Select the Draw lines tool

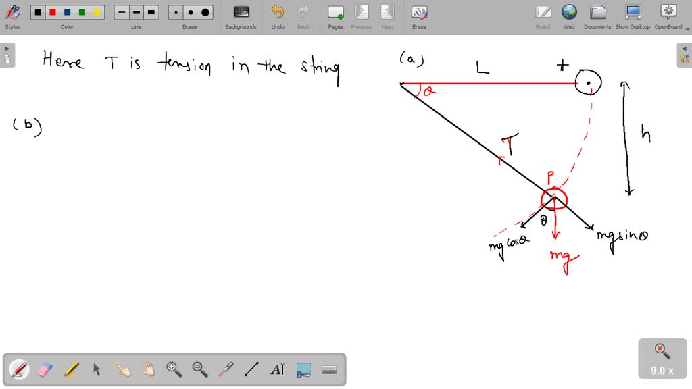click(251, 369)
